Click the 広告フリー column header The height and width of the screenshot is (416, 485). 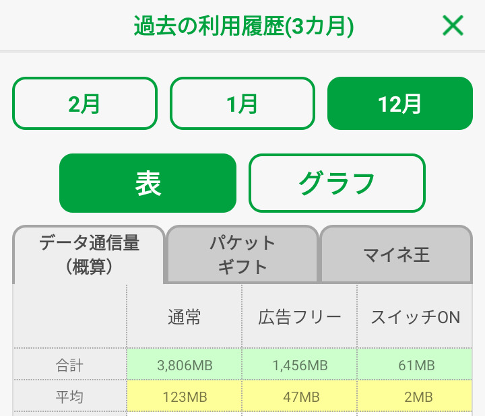coord(300,318)
